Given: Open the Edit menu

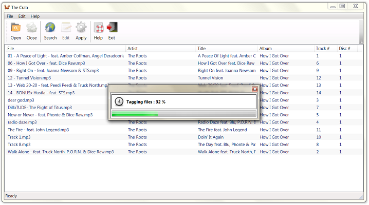Looking at the screenshot, I should pyautogui.click(x=22, y=16).
